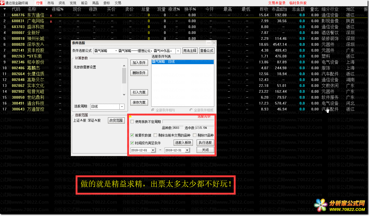Click the 查看公式 button

[x=207, y=51]
